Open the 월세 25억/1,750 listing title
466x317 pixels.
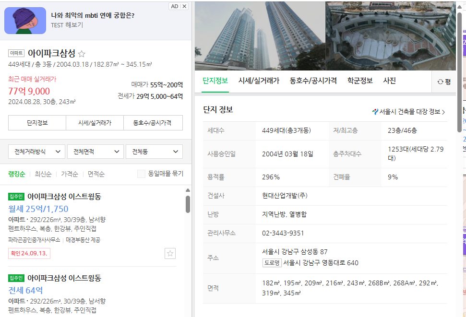coord(64,196)
